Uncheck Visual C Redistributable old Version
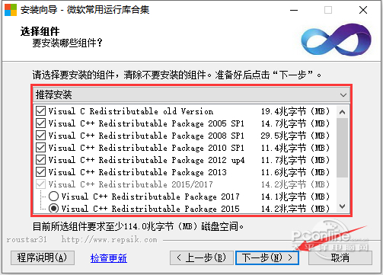This screenshot has height=275, width=383. pyautogui.click(x=41, y=111)
